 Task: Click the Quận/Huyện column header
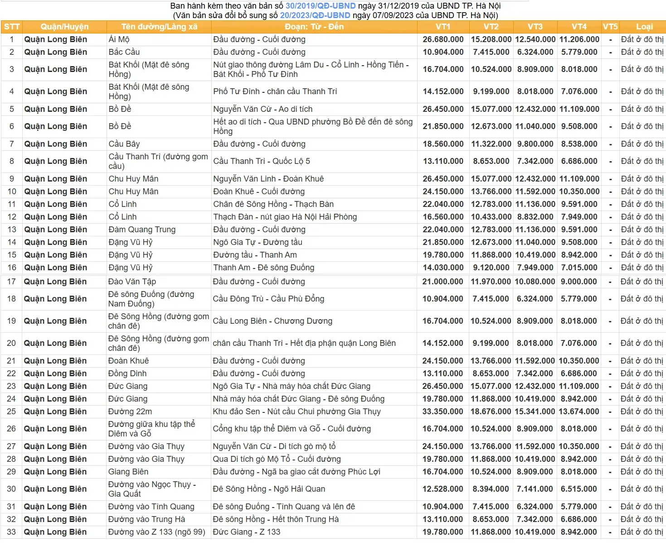tap(64, 27)
